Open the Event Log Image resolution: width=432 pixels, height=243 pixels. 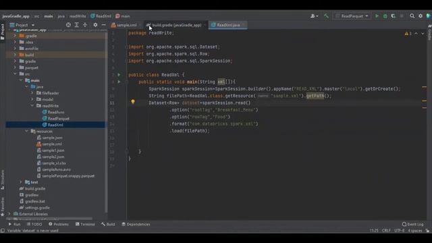tap(412, 224)
